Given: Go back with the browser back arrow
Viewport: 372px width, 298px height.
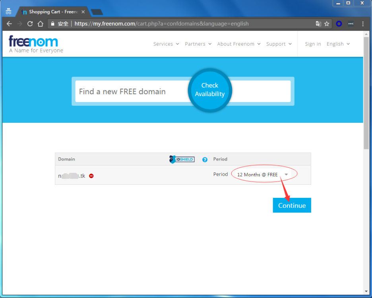Looking at the screenshot, I should [x=9, y=24].
